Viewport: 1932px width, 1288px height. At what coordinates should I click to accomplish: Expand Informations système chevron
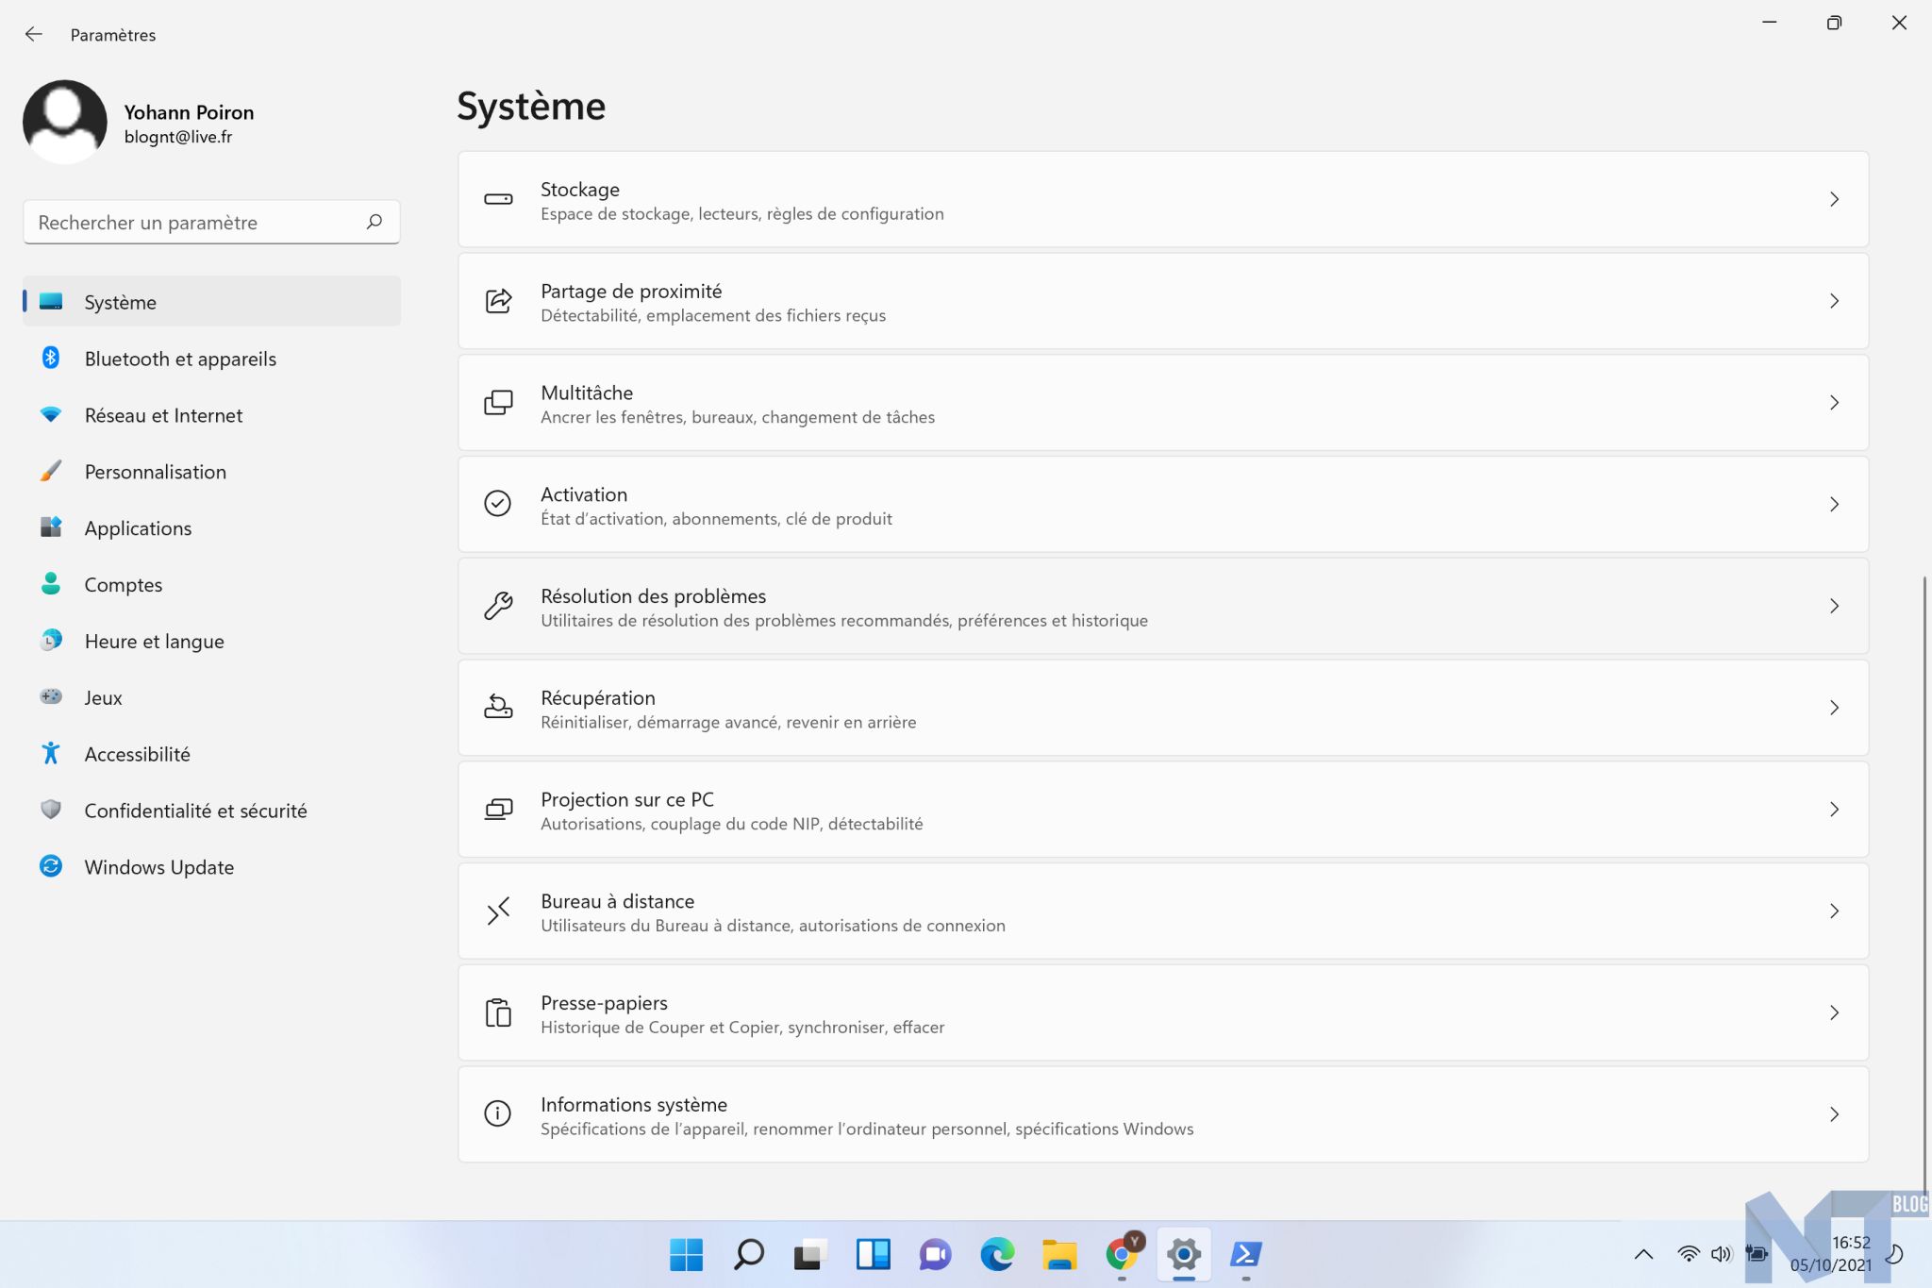1834,1114
